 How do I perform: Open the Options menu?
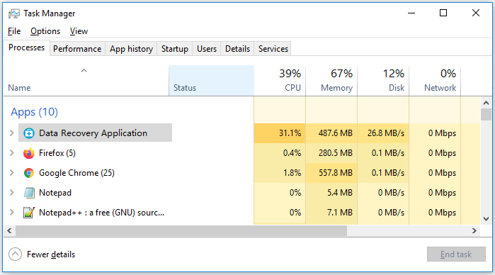[x=45, y=31]
